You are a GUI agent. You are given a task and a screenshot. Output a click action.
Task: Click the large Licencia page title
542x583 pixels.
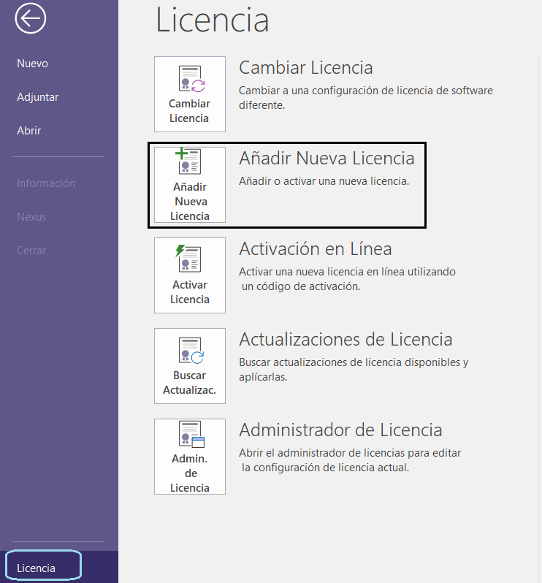pyautogui.click(x=213, y=20)
